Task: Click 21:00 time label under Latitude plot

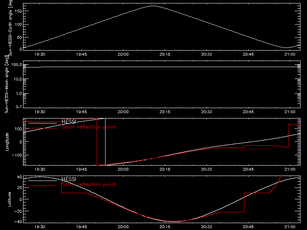Action: [290, 227]
